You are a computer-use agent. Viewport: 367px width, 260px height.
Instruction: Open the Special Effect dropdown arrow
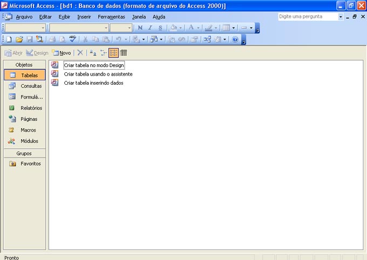[x=251, y=28]
